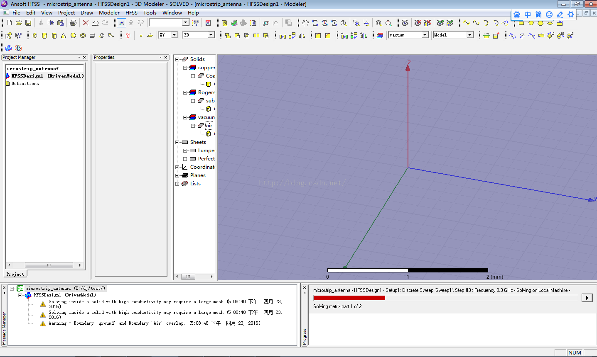Open the vacuum material dropdown
The height and width of the screenshot is (357, 597).
[425, 35]
